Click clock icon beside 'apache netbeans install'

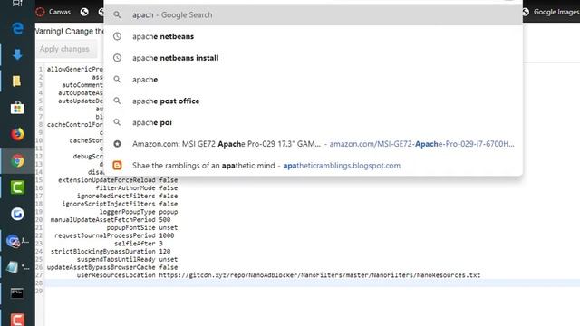point(117,58)
